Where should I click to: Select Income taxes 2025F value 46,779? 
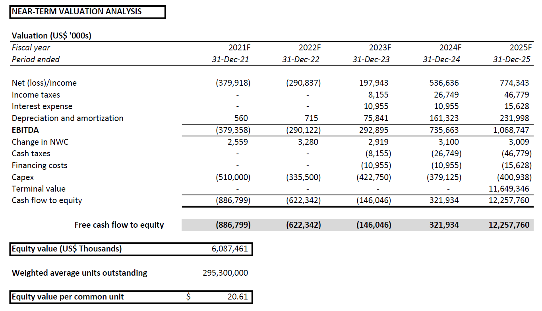pos(517,95)
